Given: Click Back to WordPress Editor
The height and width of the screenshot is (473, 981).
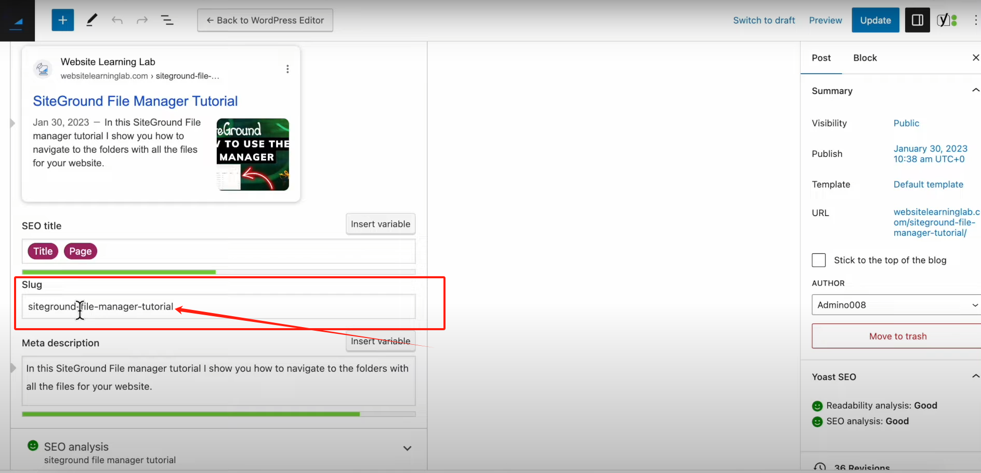Looking at the screenshot, I should point(265,20).
